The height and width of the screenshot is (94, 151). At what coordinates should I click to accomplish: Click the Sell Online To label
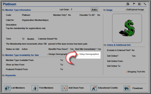point(114,66)
